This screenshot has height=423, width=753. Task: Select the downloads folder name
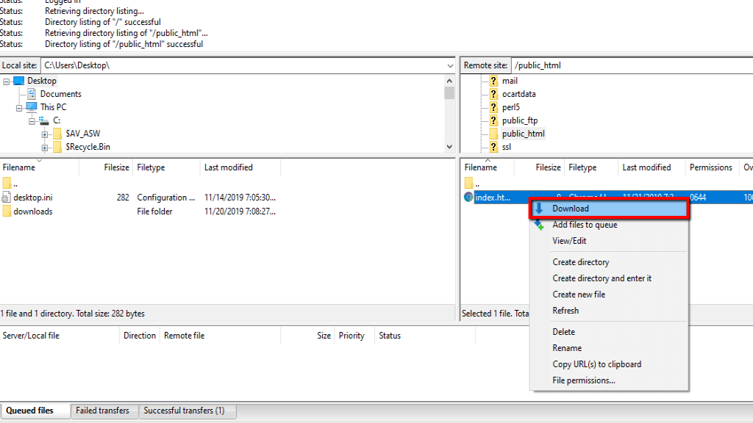(33, 211)
